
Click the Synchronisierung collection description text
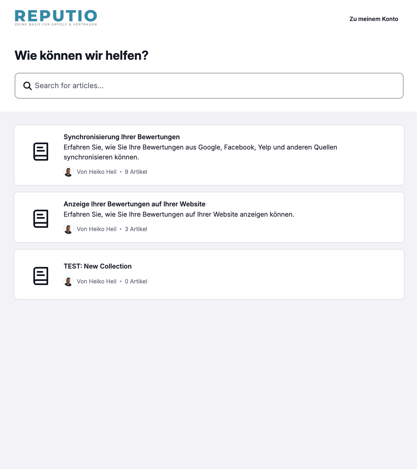pos(200,152)
